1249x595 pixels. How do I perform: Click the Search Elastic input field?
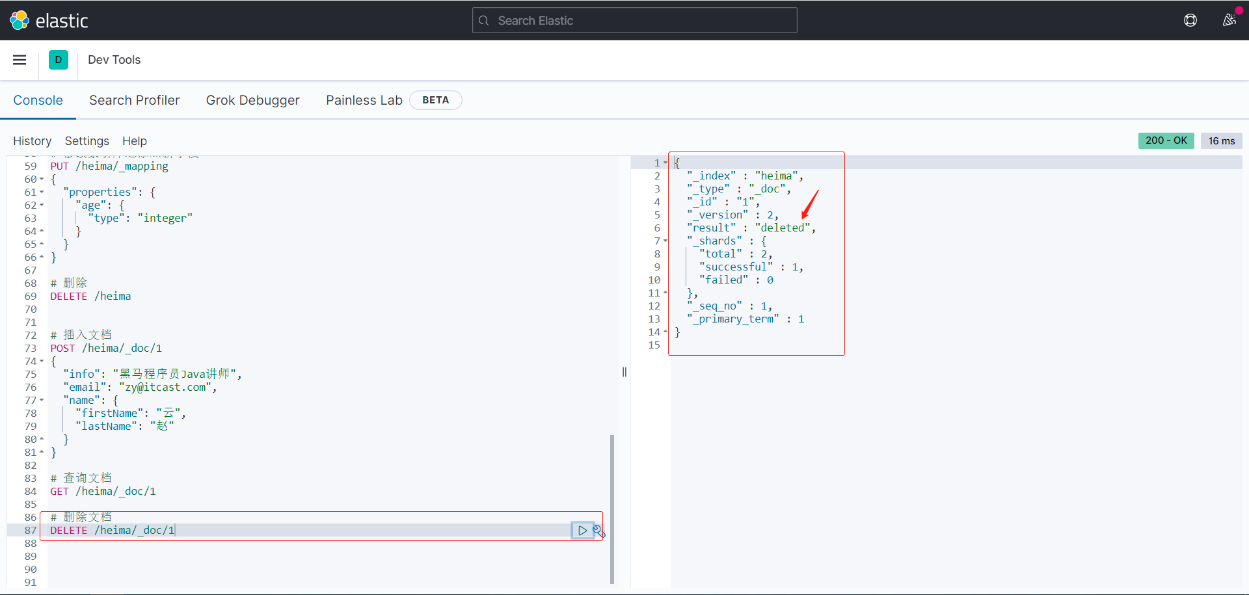pos(634,20)
